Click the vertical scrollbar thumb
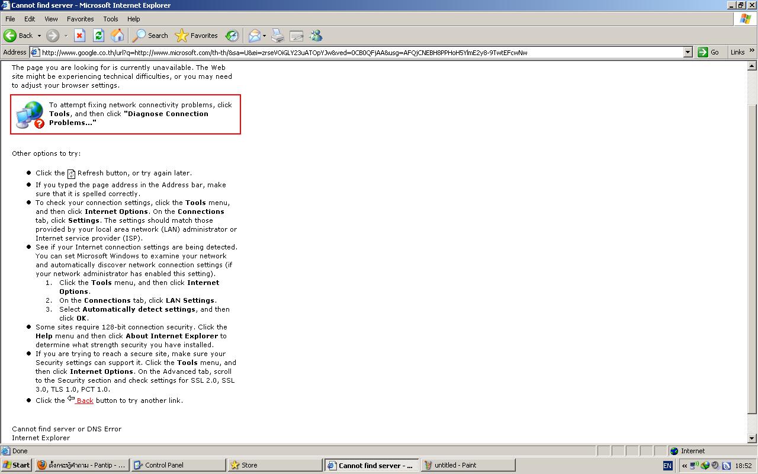 coord(753,258)
